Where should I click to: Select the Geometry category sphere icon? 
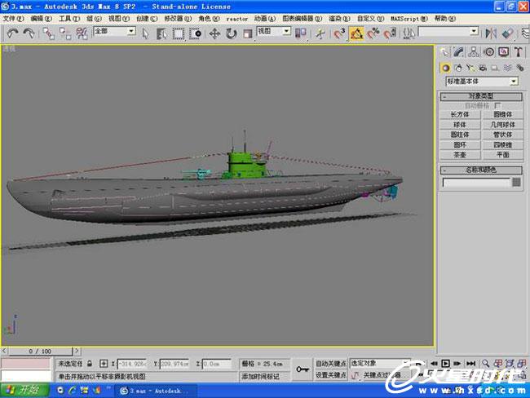[x=446, y=68]
